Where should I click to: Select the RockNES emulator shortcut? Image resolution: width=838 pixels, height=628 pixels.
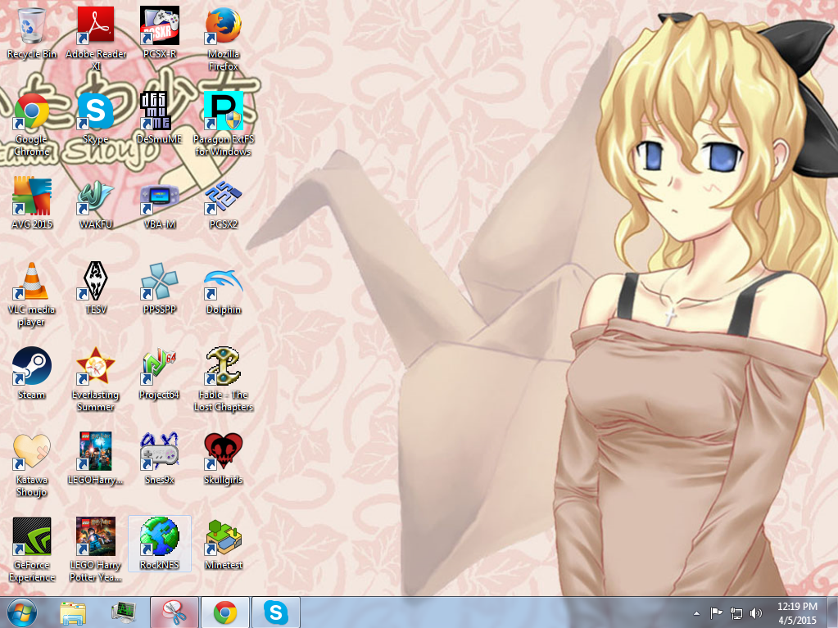click(159, 544)
